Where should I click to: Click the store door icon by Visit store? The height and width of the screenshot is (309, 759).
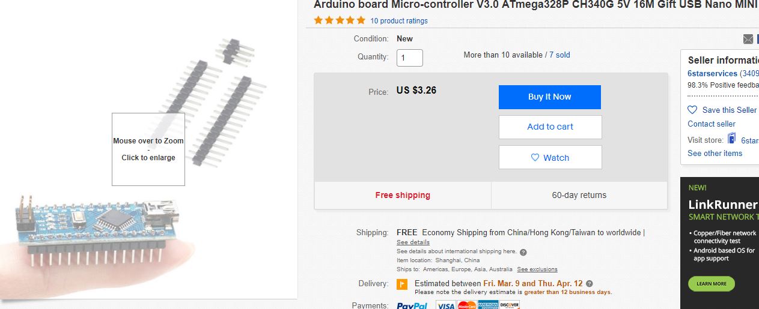(x=732, y=139)
